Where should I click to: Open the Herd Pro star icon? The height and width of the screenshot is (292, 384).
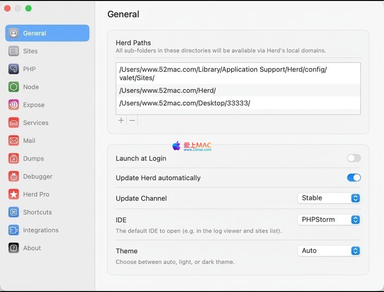coord(14,195)
